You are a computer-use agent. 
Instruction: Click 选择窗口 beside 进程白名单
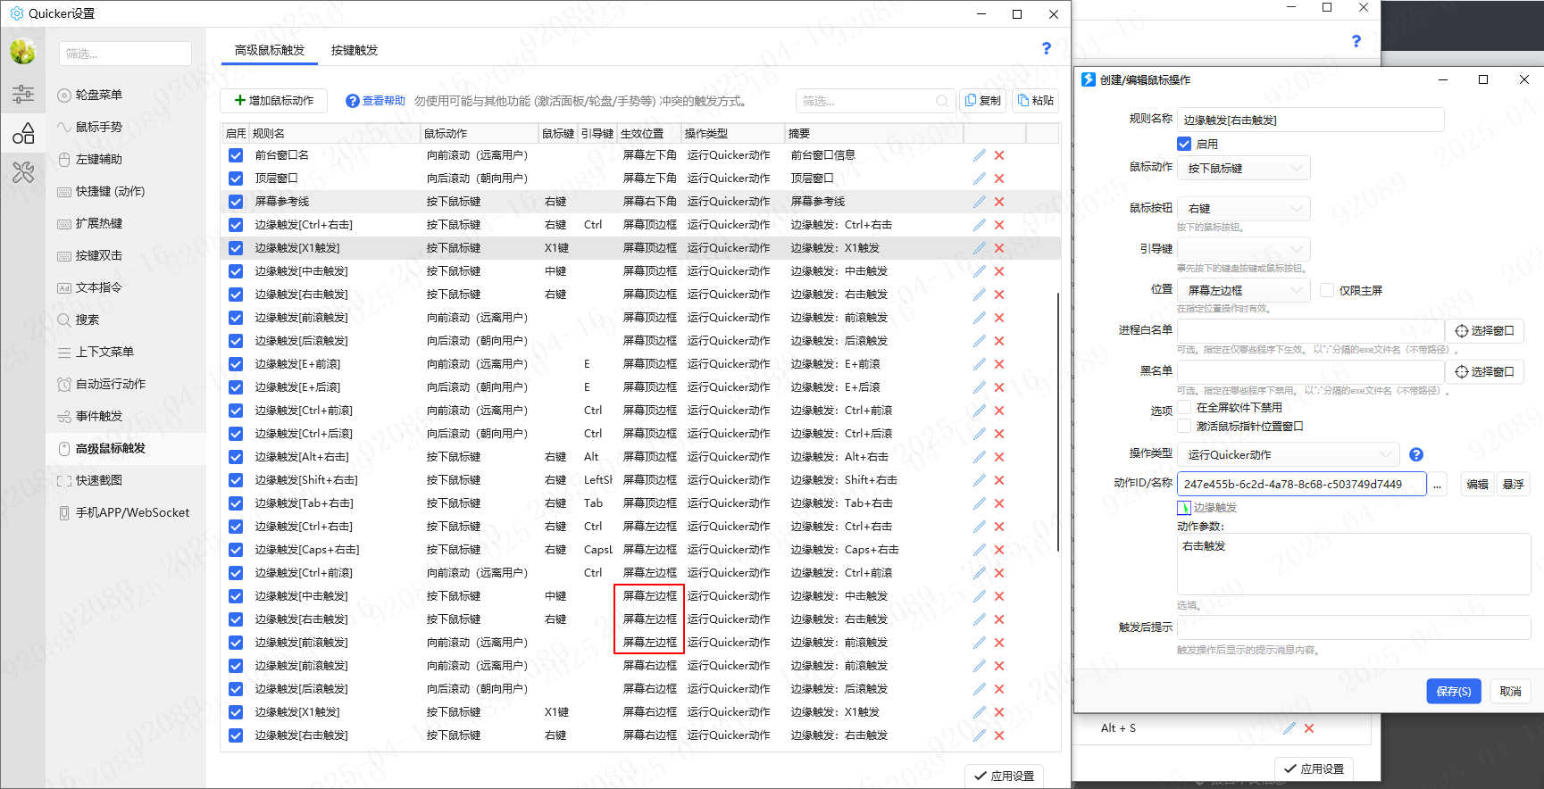[x=1484, y=331]
